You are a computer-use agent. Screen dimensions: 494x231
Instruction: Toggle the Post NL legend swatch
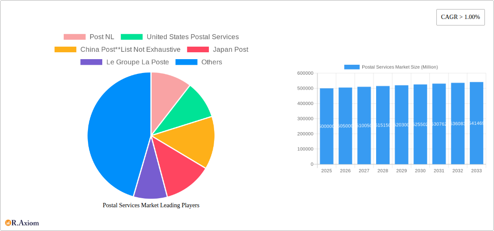pos(75,37)
